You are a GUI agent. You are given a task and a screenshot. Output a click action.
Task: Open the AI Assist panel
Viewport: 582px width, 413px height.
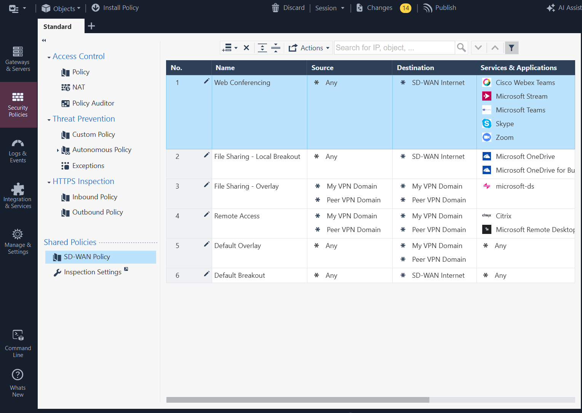[x=564, y=8]
